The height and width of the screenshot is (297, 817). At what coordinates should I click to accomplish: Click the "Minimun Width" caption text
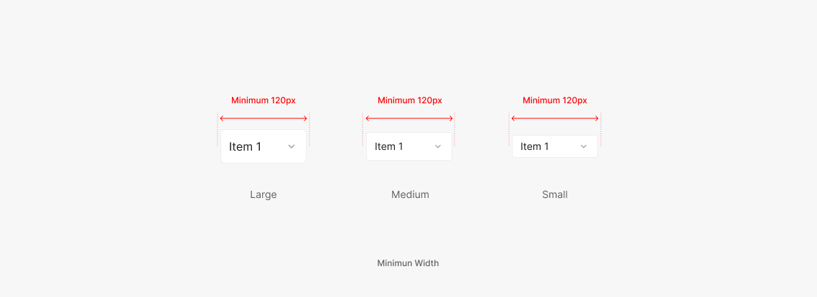[x=408, y=263]
